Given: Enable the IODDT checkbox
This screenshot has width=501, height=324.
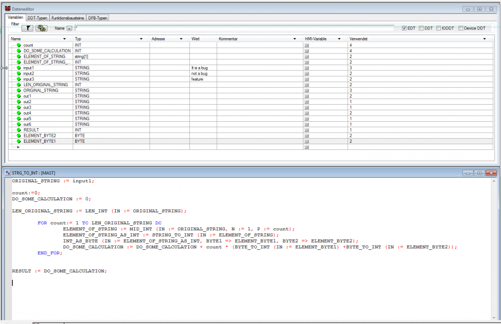Looking at the screenshot, I should click(439, 29).
